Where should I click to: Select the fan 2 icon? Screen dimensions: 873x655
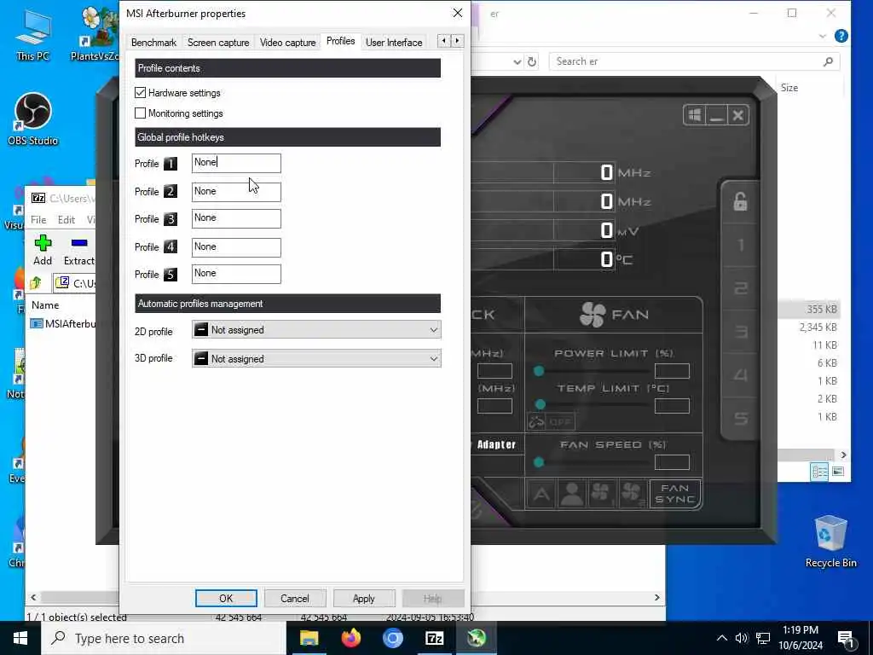click(632, 494)
